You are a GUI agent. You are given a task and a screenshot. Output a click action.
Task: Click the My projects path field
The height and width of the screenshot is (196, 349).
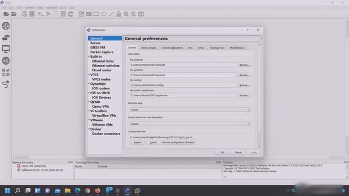pos(184,65)
